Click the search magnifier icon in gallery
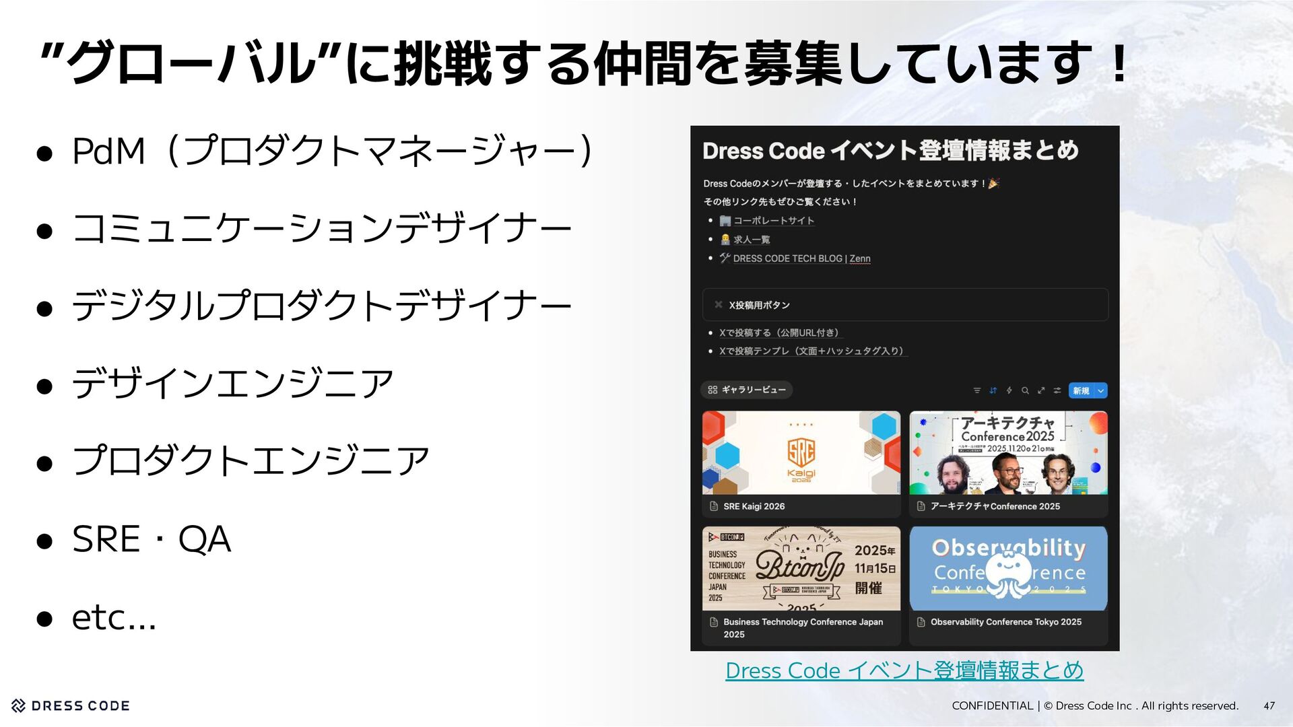This screenshot has width=1293, height=727. click(1025, 390)
